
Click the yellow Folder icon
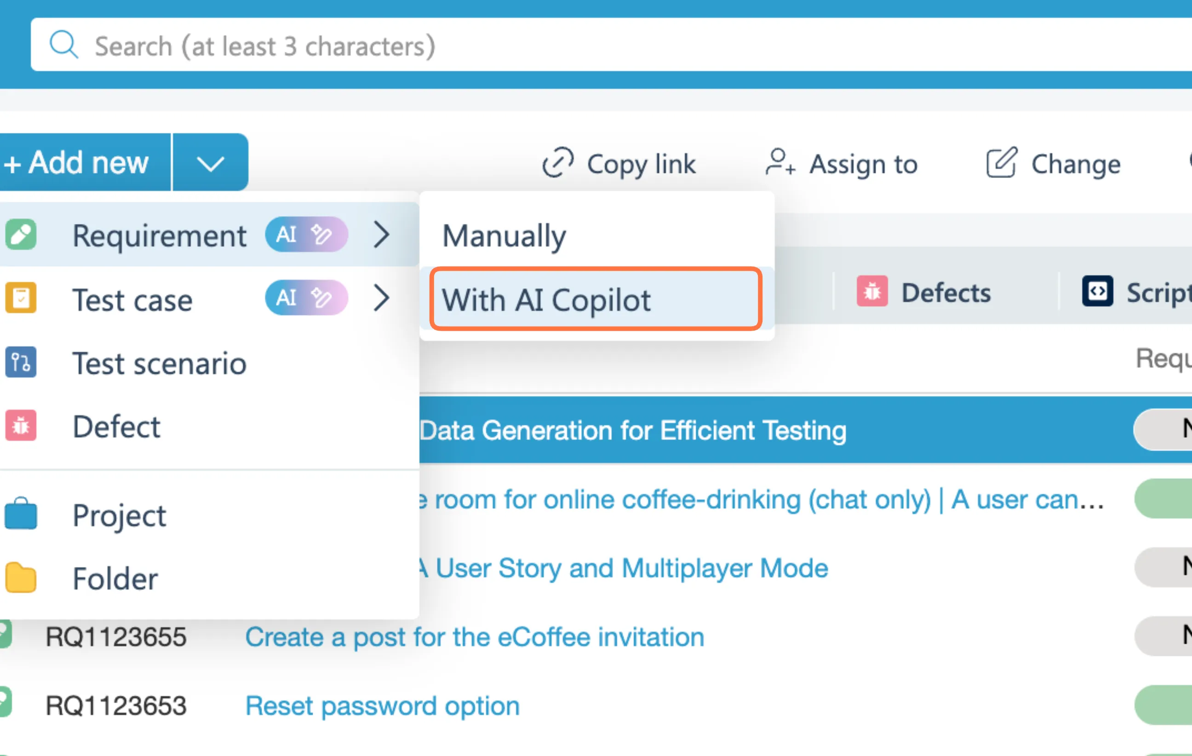point(21,578)
